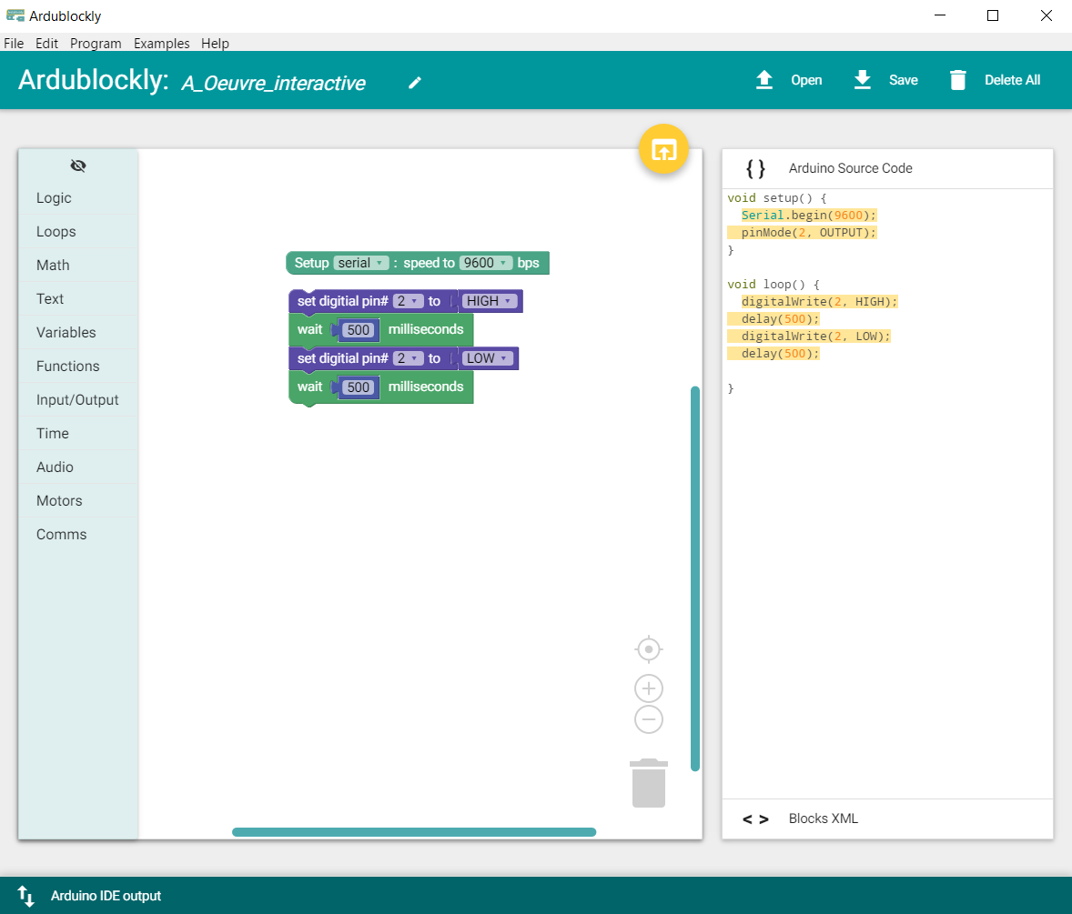
Task: Click the Open button in header
Action: pyautogui.click(x=790, y=80)
